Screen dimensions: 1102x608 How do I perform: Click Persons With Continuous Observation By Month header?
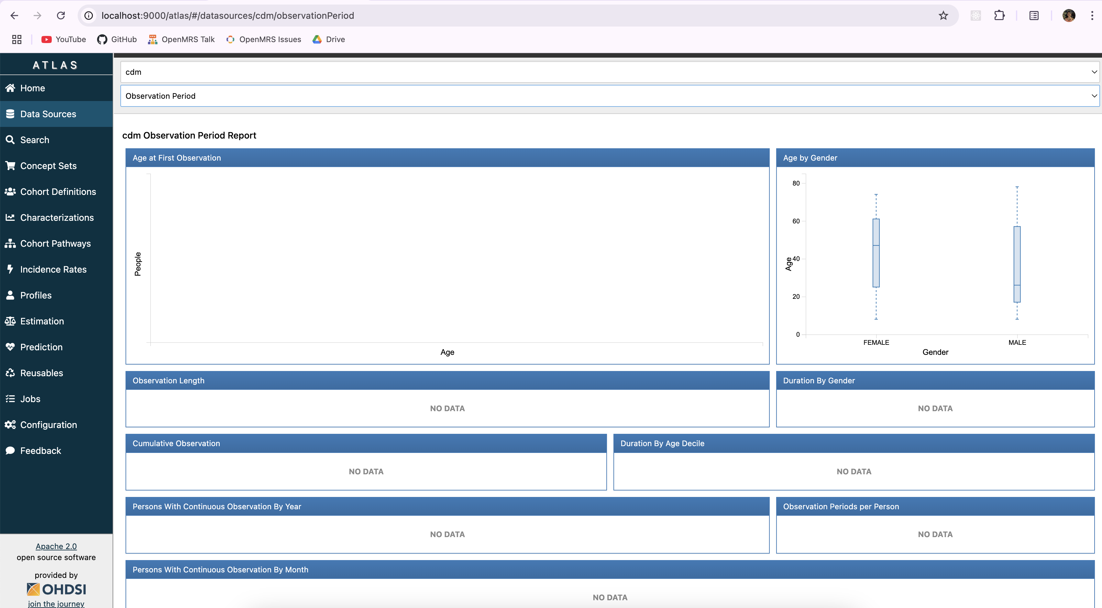(610, 569)
